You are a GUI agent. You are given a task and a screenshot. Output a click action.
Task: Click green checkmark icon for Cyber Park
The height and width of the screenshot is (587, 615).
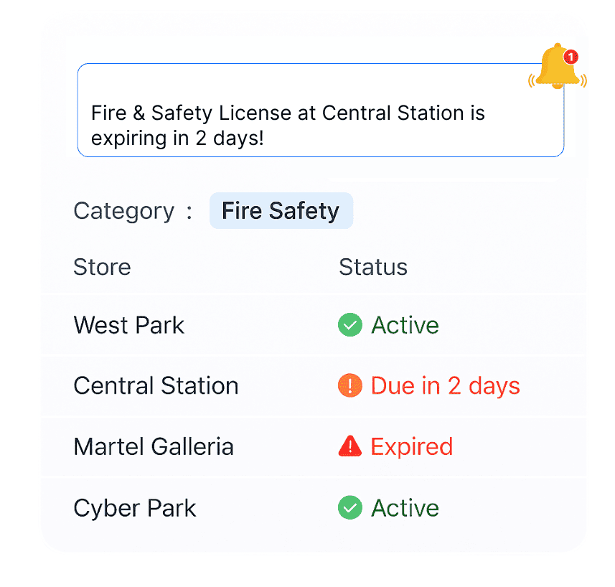coord(350,507)
